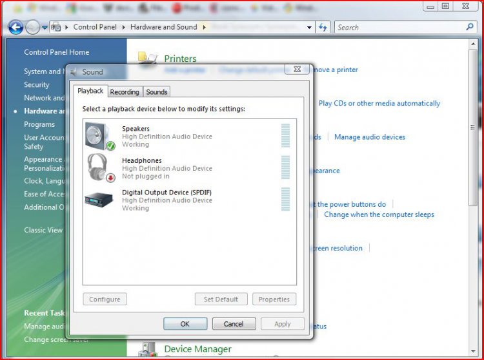This screenshot has width=484, height=360.
Task: Click the Refresh button in address bar
Action: tap(323, 28)
